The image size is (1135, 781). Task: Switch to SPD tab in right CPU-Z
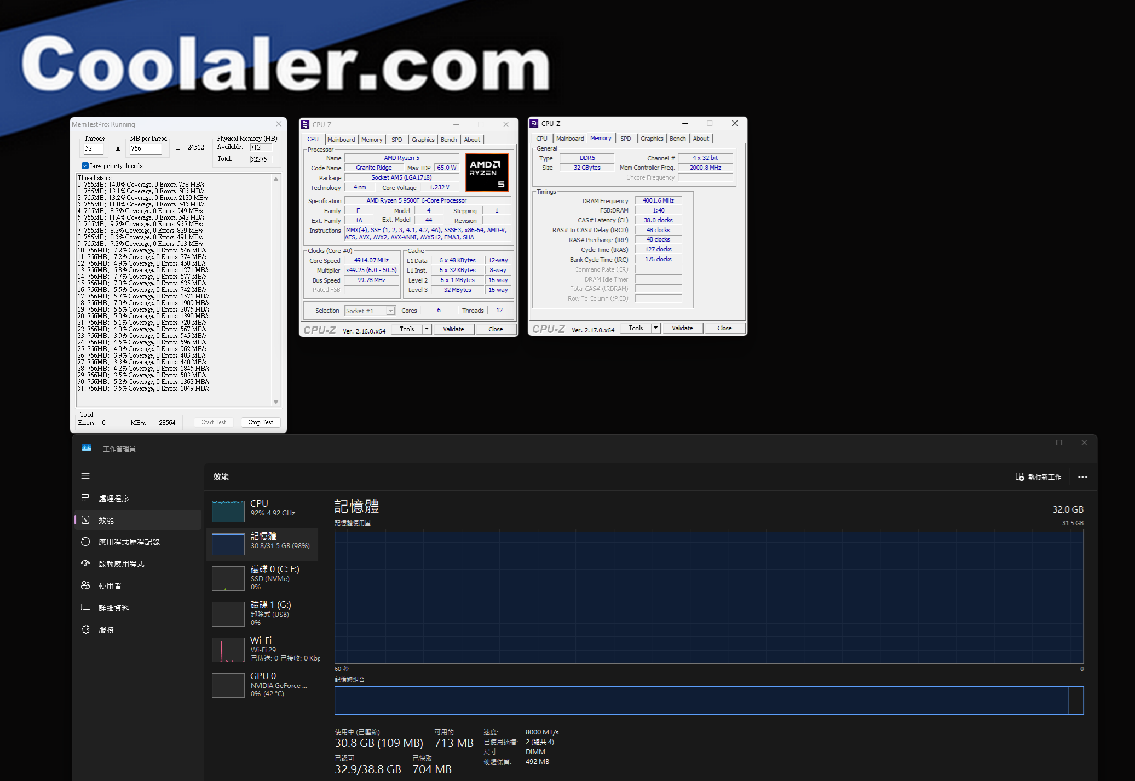(x=626, y=139)
